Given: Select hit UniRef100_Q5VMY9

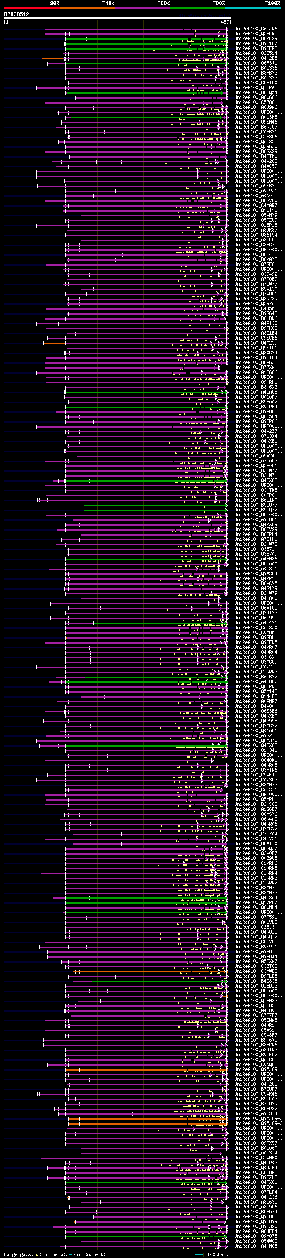Looking at the screenshot, I should (256, 216).
